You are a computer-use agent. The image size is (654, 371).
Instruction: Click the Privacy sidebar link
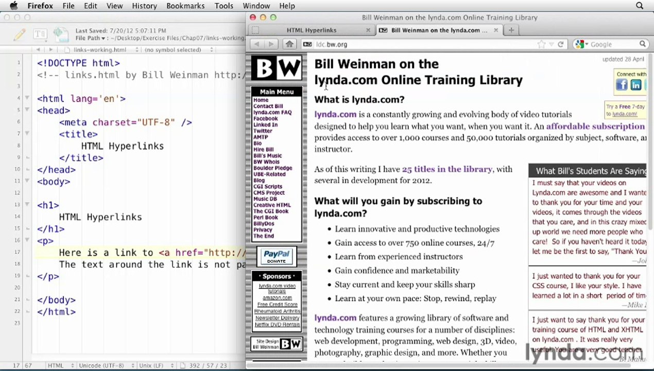(x=263, y=230)
